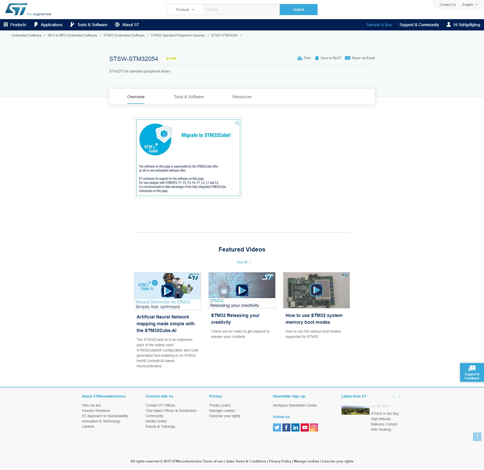Open the LinkedIn social icon
Viewport: 484px width, 470px height.
(295, 427)
